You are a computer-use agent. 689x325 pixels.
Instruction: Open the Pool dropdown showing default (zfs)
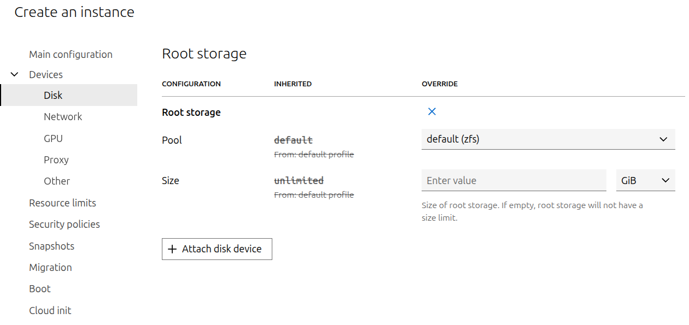pyautogui.click(x=548, y=139)
